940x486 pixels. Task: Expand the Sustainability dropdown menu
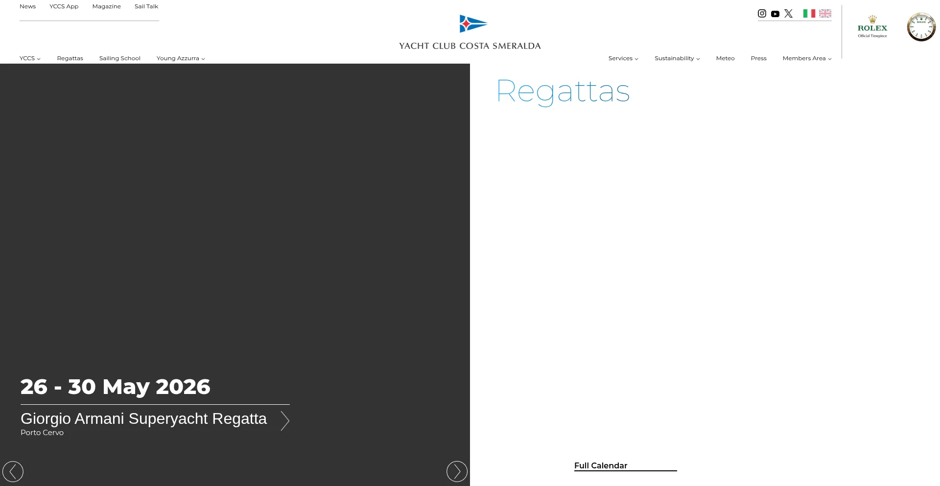[677, 58]
